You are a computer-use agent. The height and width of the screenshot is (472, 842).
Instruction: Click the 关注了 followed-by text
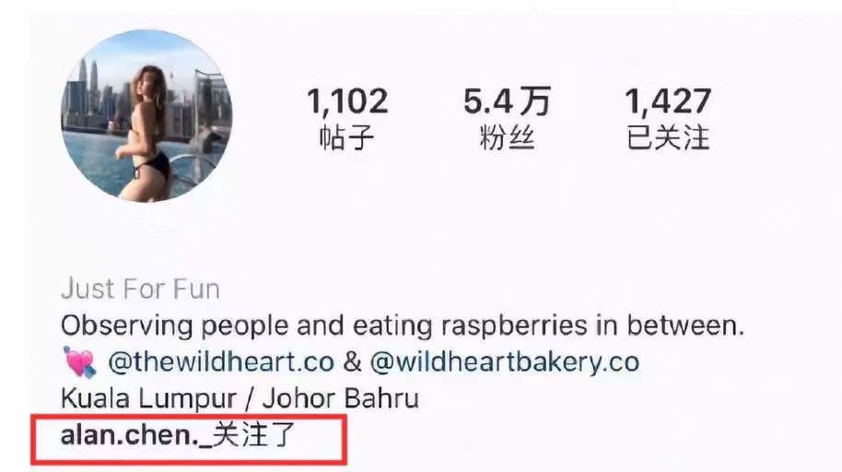pyautogui.click(x=254, y=434)
